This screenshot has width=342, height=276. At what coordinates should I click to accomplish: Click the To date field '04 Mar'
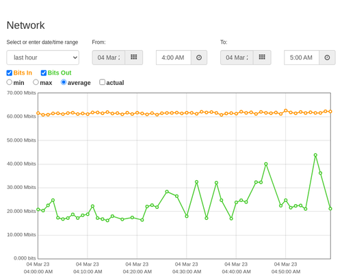237,58
